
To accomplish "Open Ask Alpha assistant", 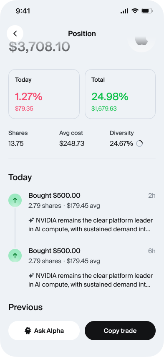I will [x=44, y=331].
